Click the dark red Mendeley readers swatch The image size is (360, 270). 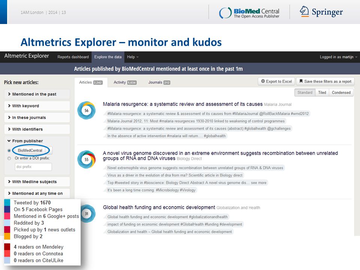pyautogui.click(x=7, y=247)
